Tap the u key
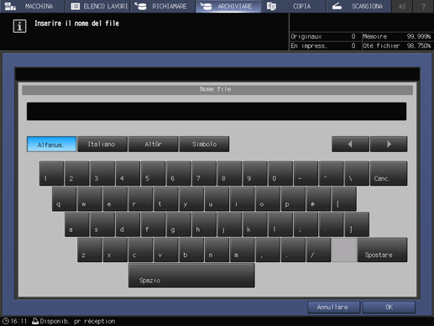Viewport: 434px width, 326px height. [x=217, y=199]
